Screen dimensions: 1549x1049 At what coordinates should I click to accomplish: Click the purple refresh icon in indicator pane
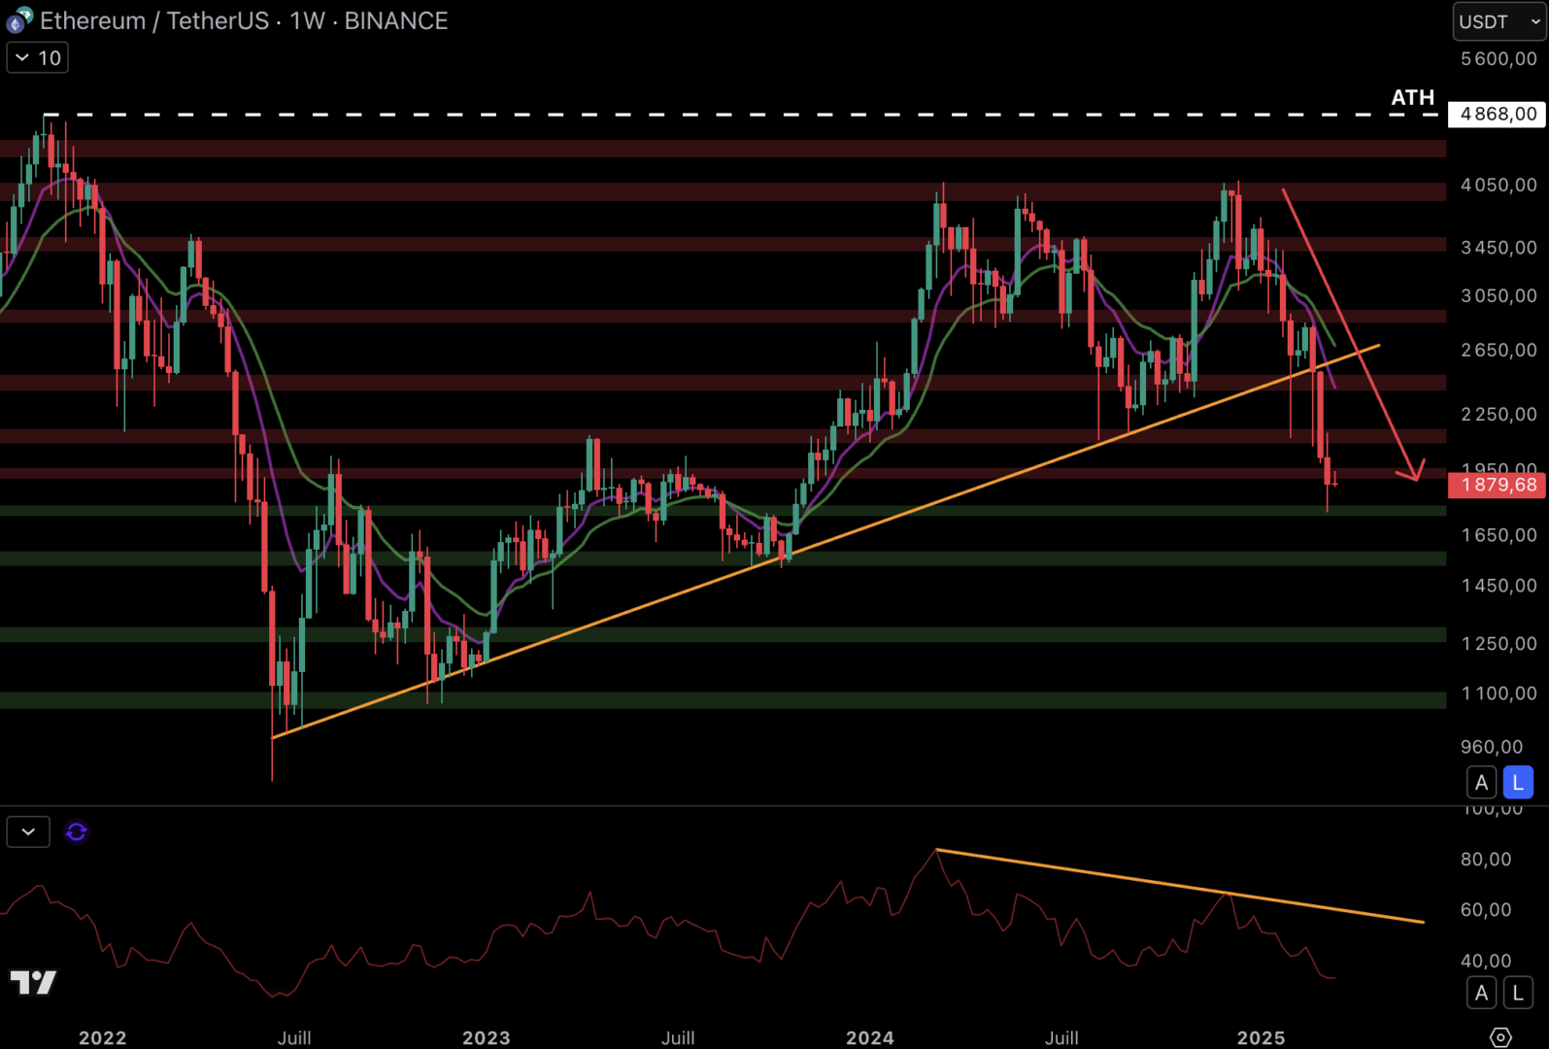[x=76, y=832]
